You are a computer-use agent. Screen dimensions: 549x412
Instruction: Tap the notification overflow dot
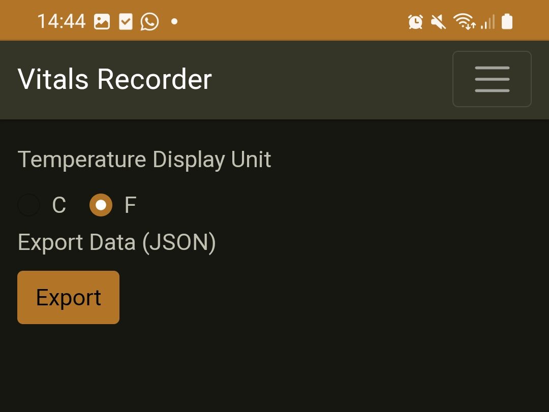point(174,22)
